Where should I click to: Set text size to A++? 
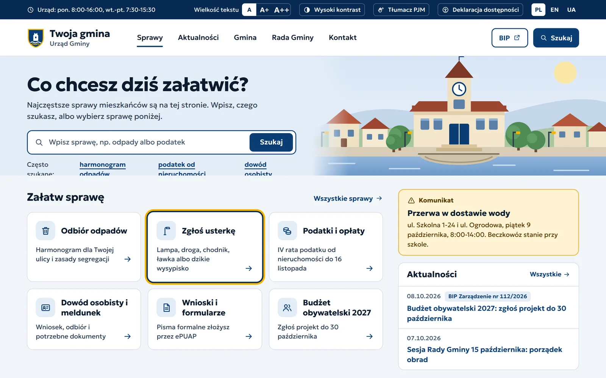coord(281,10)
